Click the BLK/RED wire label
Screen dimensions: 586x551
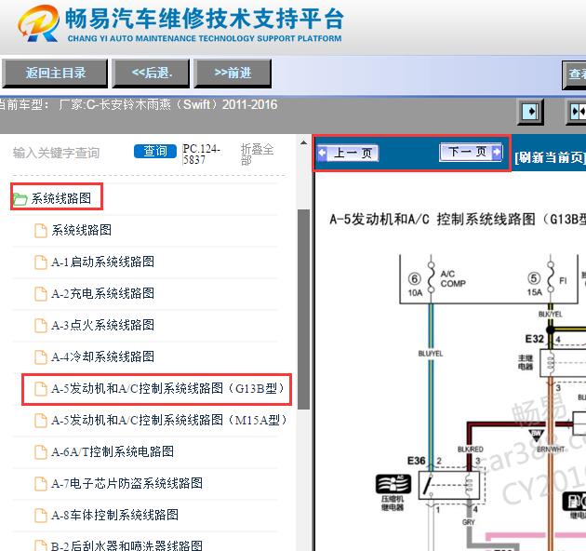click(x=471, y=450)
